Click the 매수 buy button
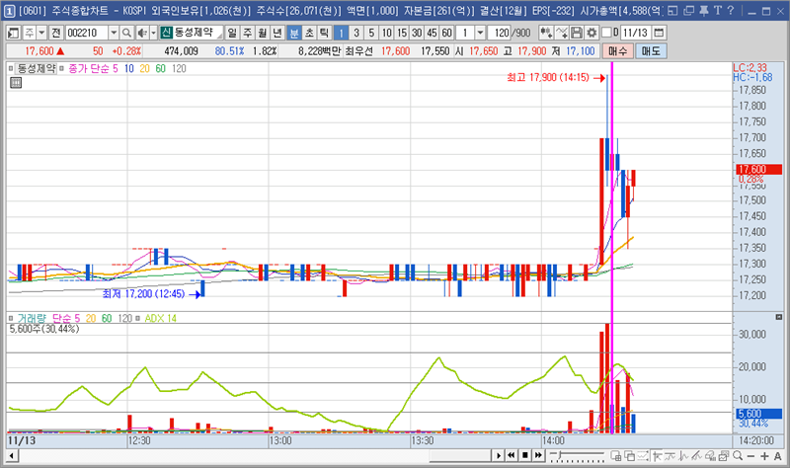The height and width of the screenshot is (468, 790). pos(618,50)
